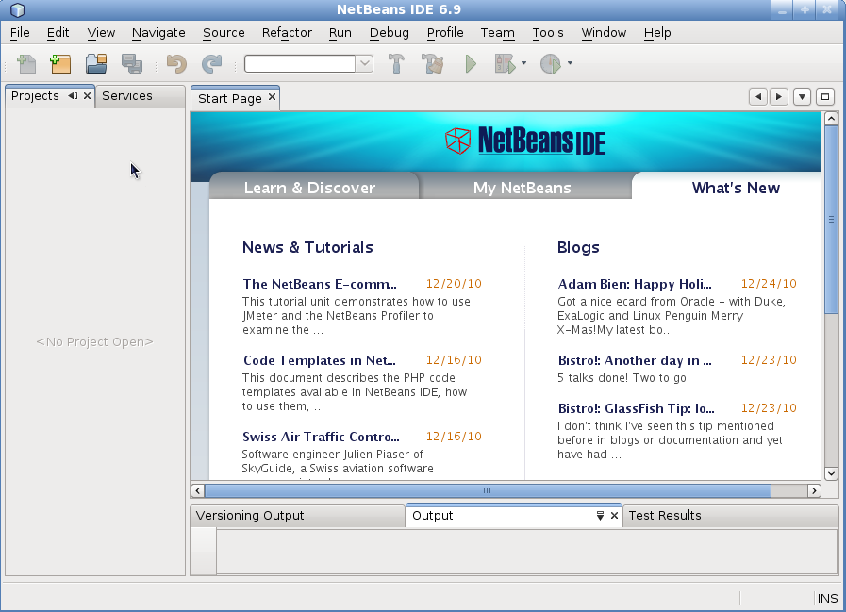Viewport: 846px width, 612px height.
Task: Click the NetBeans IDE logo
Action: (524, 141)
